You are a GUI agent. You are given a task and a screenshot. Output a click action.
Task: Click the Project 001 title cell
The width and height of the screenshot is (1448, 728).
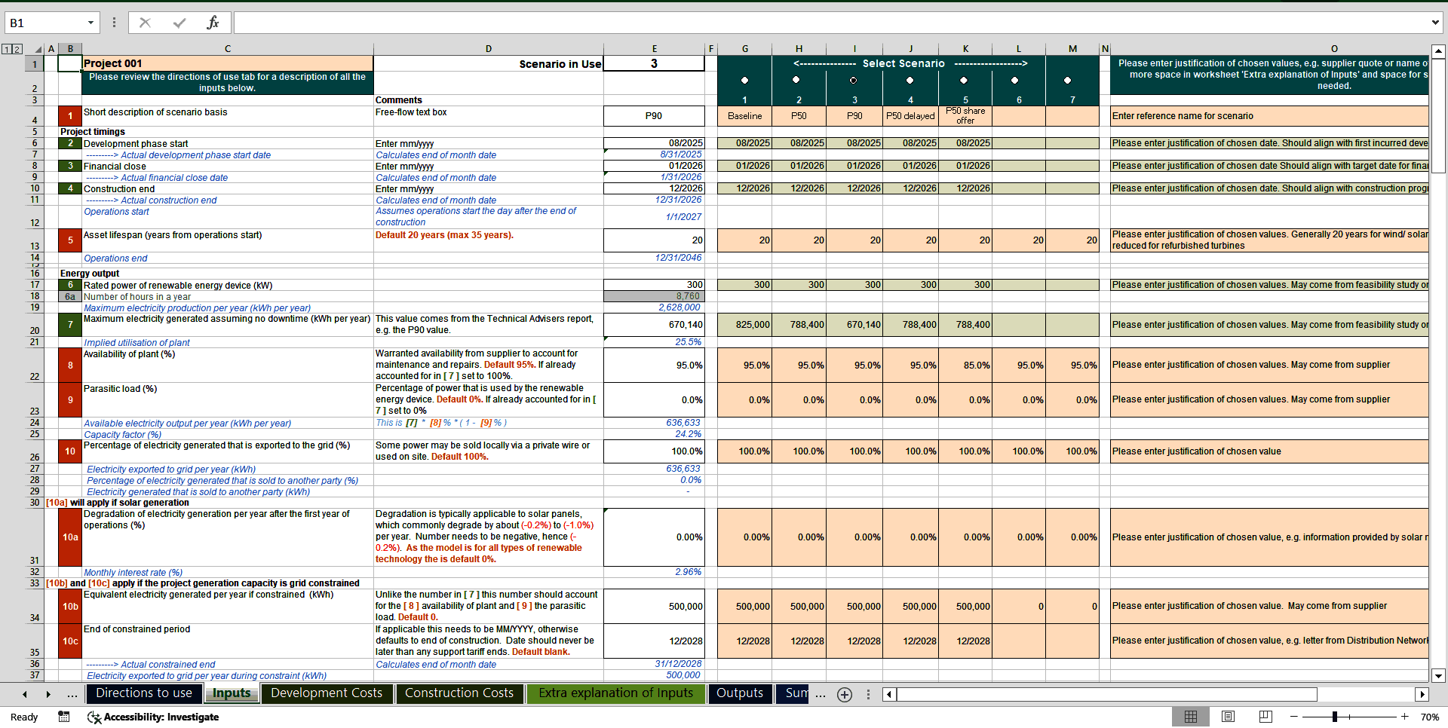click(x=227, y=63)
